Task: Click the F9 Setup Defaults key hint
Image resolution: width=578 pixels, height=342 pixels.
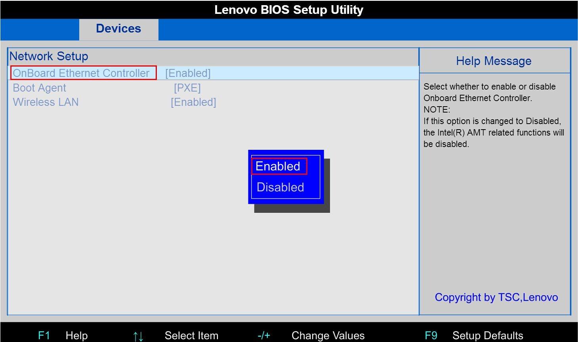Action: tap(474, 336)
